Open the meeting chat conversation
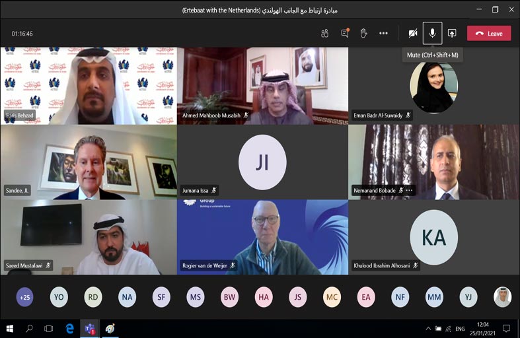This screenshot has height=338, width=520. coord(344,33)
